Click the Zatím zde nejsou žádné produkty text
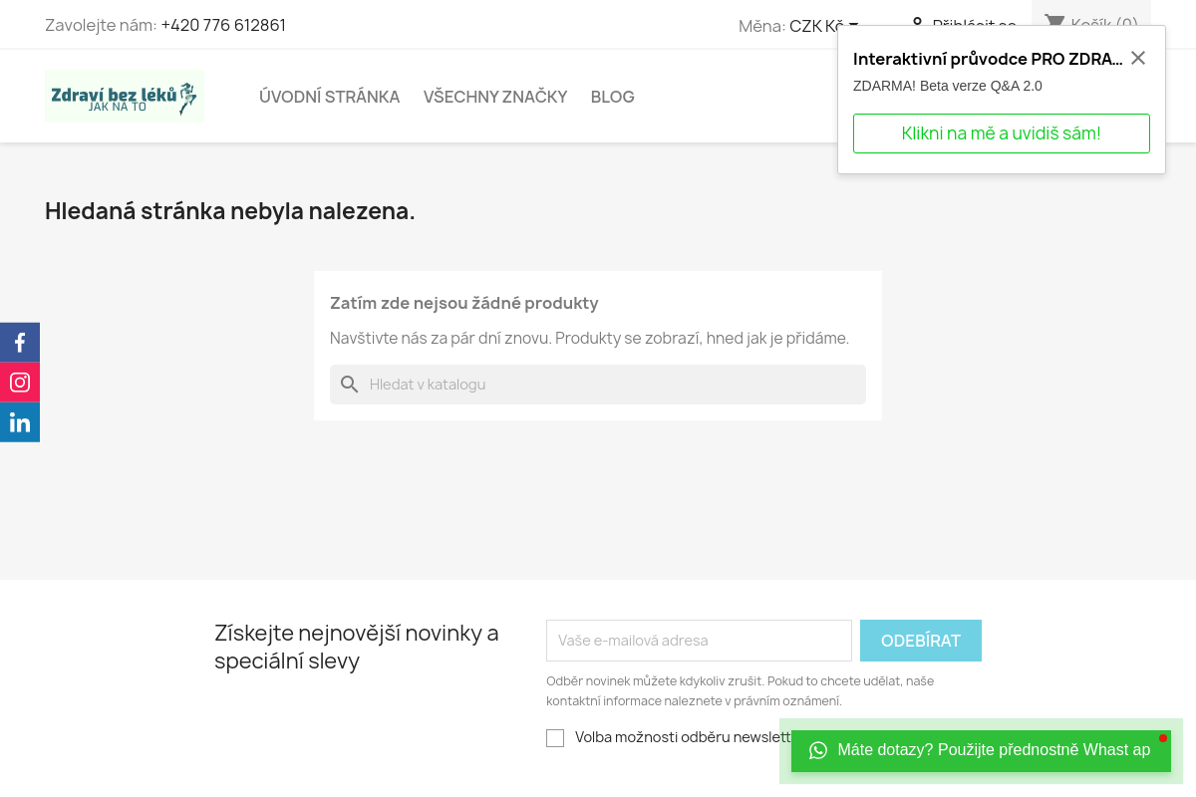The height and width of the screenshot is (797, 1196). pyautogui.click(x=464, y=303)
